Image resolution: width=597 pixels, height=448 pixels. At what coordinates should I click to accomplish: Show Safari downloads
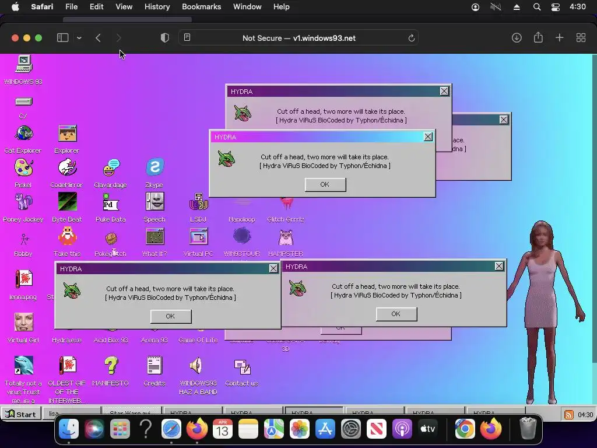pos(517,38)
